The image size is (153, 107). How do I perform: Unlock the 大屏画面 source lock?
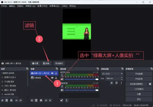tap(56, 78)
